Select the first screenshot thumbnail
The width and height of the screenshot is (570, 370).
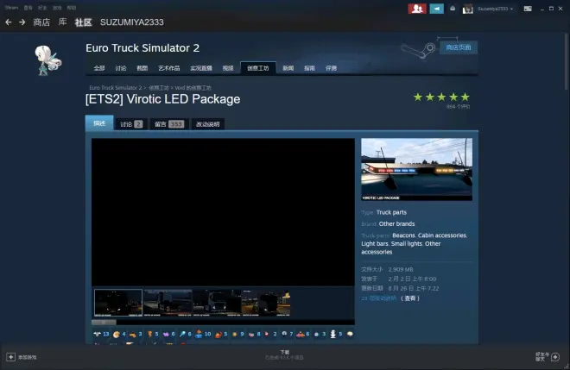point(117,303)
